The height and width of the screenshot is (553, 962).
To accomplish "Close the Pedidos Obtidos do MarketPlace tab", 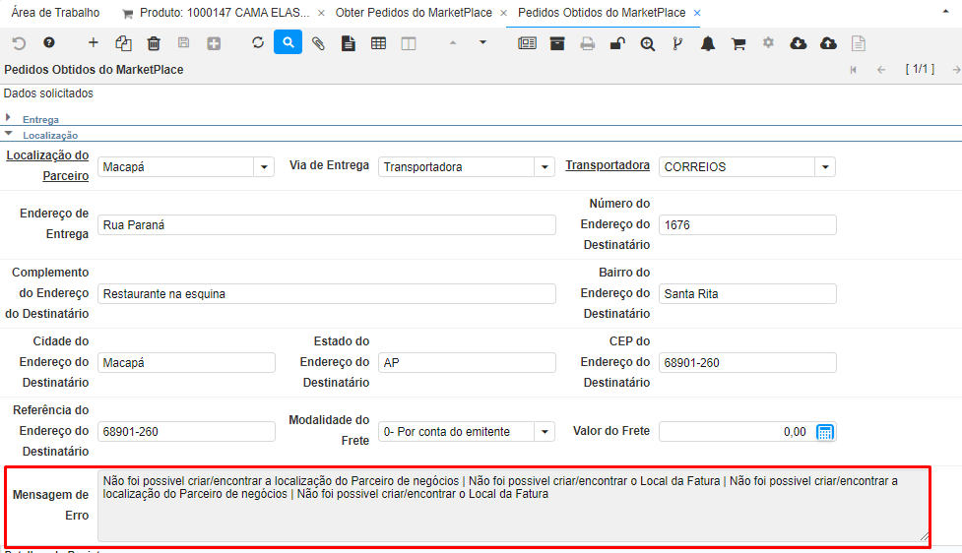I will click(x=697, y=13).
